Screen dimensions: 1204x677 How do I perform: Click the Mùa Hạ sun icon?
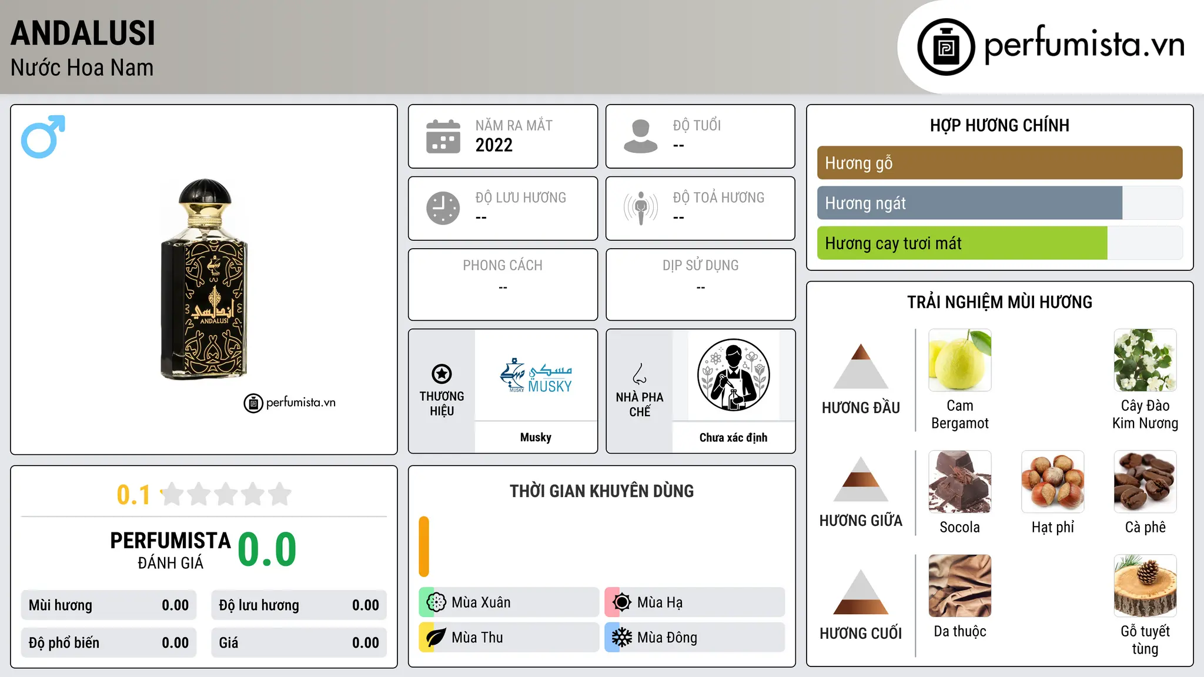(x=621, y=602)
